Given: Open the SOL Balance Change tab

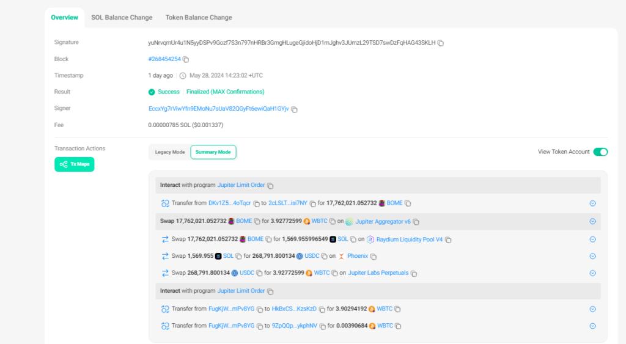Looking at the screenshot, I should point(122,18).
